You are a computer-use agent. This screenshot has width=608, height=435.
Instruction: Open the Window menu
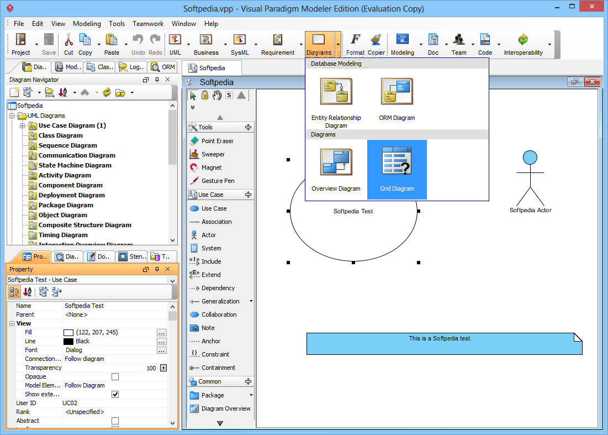[x=184, y=24]
